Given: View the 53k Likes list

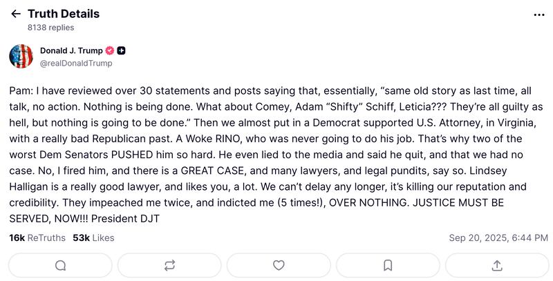Looking at the screenshot, I should 93,238.
